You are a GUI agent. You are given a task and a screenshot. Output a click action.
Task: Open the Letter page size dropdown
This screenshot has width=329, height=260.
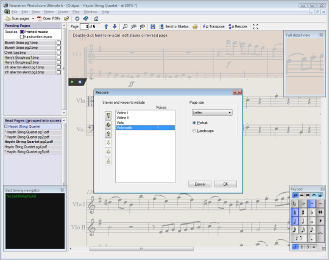[212, 113]
